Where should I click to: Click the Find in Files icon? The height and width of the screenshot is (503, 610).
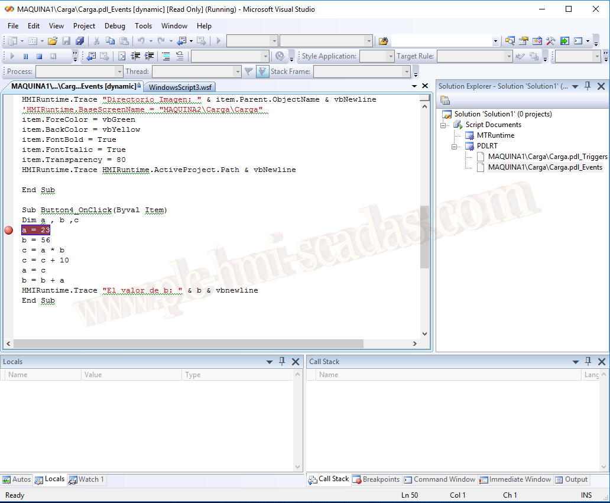pos(383,41)
